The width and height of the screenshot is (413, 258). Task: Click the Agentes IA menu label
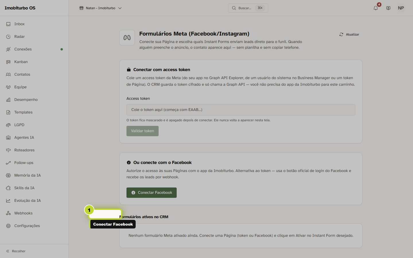24,138
